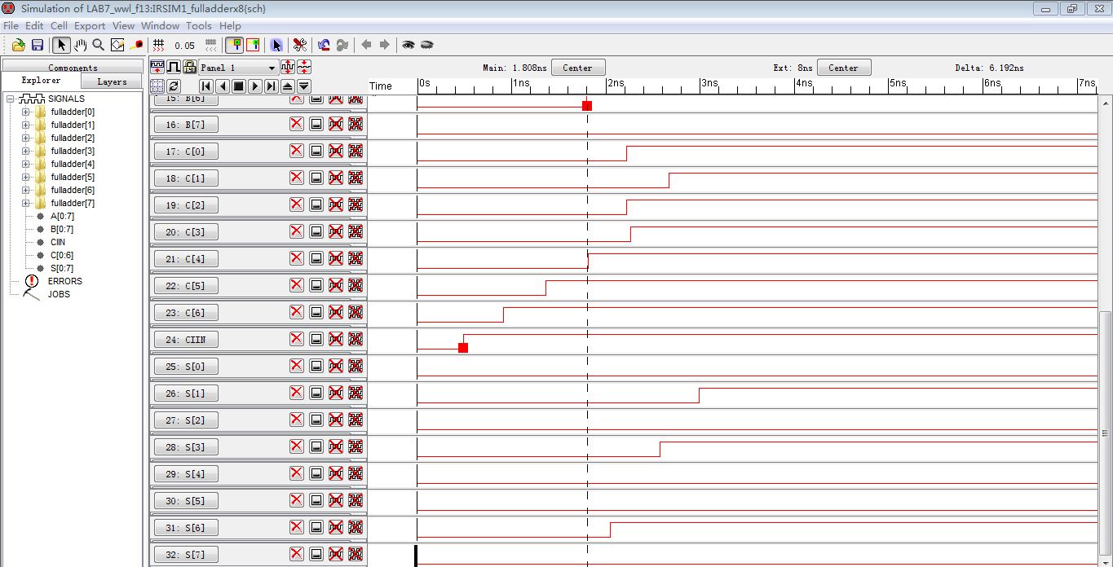Screen dimensions: 1113x567
Task: Click the Center button beside Main time
Action: pos(577,68)
